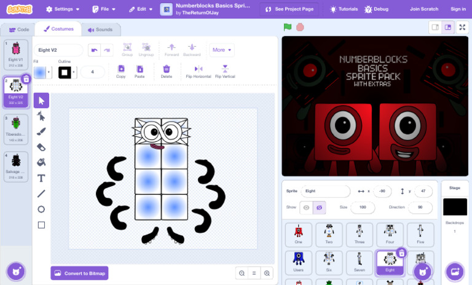Click the Redo arrow button
The height and width of the screenshot is (285, 472).
(107, 50)
